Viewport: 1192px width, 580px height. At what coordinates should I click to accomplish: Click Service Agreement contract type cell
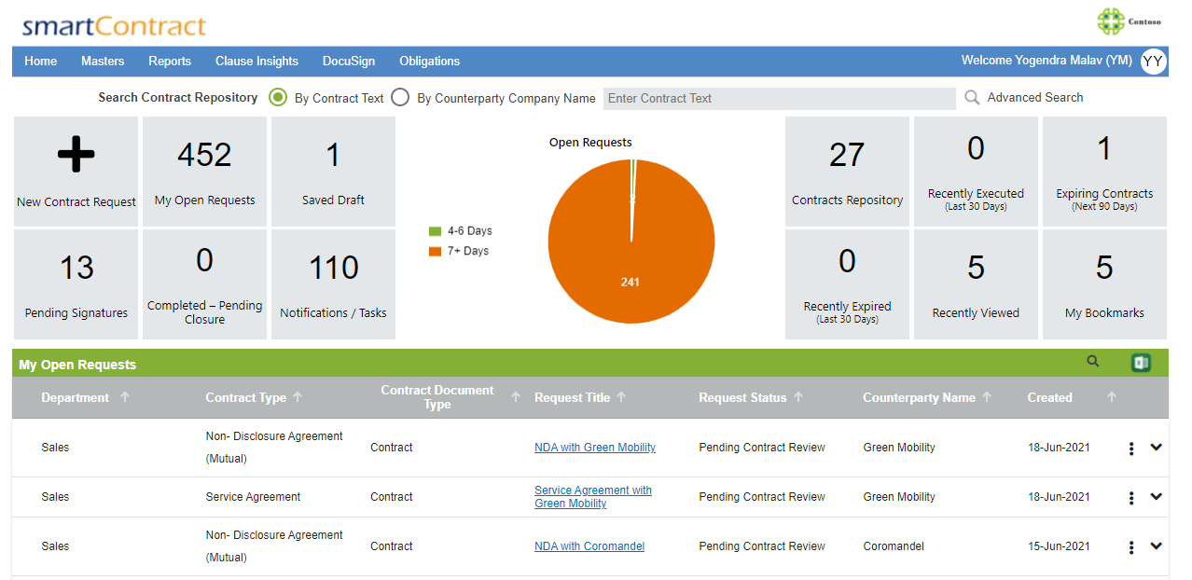[253, 497]
